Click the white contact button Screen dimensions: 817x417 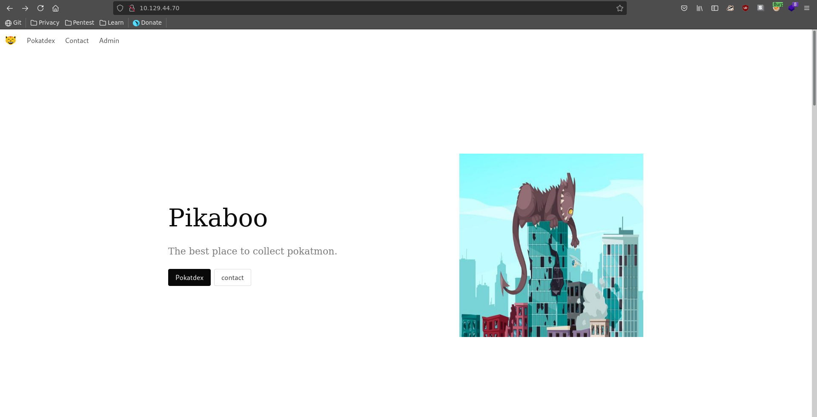point(232,277)
